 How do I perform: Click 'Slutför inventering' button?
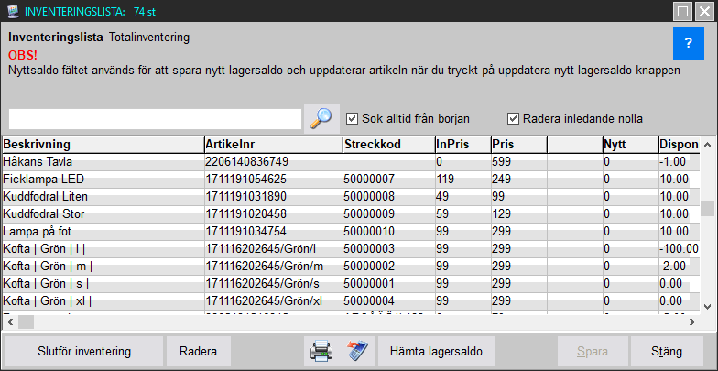pyautogui.click(x=83, y=351)
